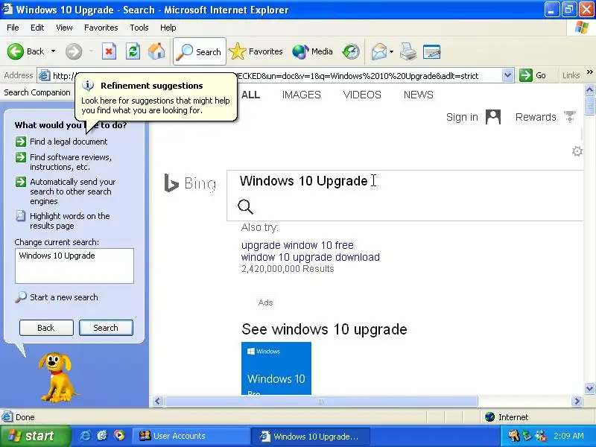Toggle the Search Companion toolbar button
The height and width of the screenshot is (447, 596).
(200, 51)
